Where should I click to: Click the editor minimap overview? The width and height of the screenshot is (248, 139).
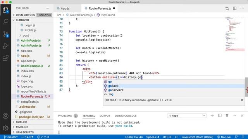[x=235, y=34]
